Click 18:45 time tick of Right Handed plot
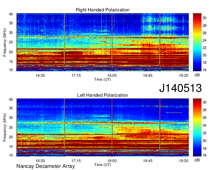 coord(148,75)
